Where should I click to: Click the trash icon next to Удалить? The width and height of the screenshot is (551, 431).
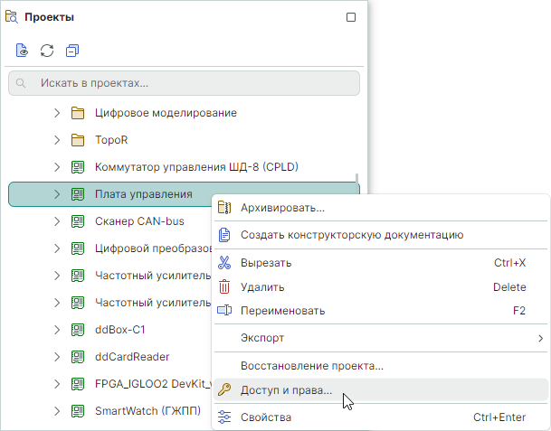224,287
